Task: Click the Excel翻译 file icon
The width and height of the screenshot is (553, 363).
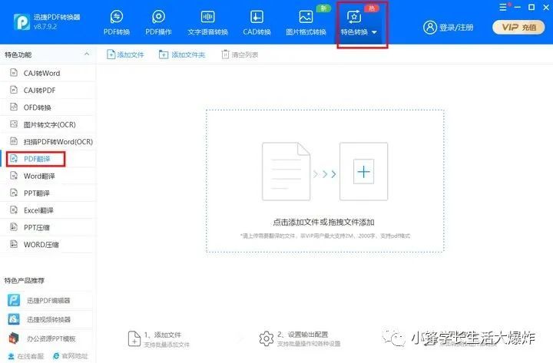Action: pyautogui.click(x=14, y=210)
